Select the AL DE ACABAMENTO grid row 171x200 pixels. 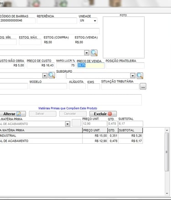tap(71, 141)
